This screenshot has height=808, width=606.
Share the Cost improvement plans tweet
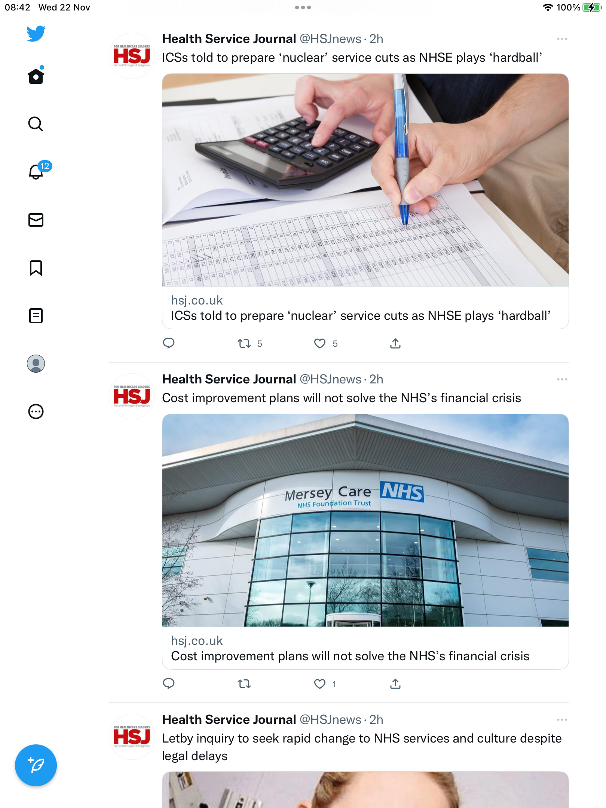(395, 684)
